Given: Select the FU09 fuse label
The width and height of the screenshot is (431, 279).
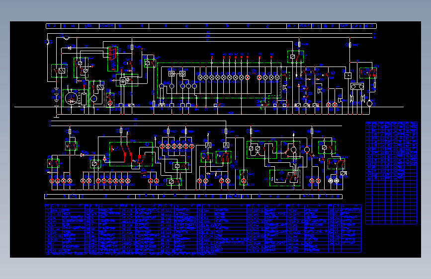Looking at the screenshot, I should [137, 47].
